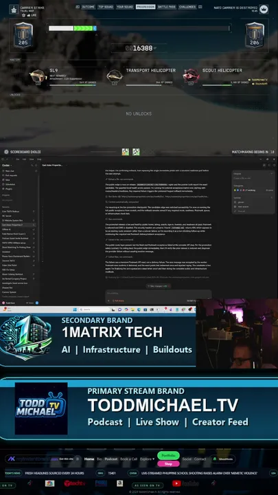The width and height of the screenshot is (278, 495).
Task: Click the Like thumbs-up under Carrier Strike
Action: [x=29, y=15]
